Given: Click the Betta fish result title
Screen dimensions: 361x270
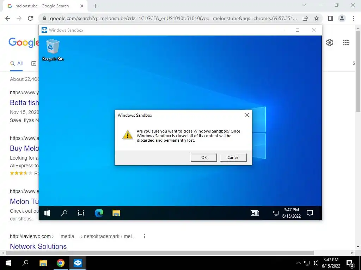Looking at the screenshot, I should click(24, 102).
